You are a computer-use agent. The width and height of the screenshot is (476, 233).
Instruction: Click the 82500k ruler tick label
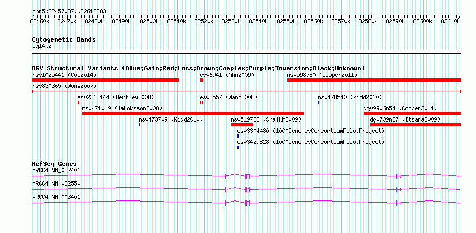click(149, 21)
